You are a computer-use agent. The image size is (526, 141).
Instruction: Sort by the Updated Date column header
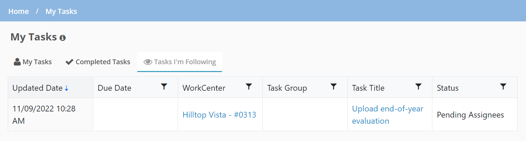click(x=37, y=88)
